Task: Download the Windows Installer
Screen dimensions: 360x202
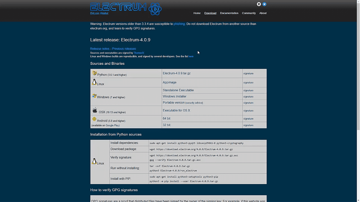Action: pos(175,97)
